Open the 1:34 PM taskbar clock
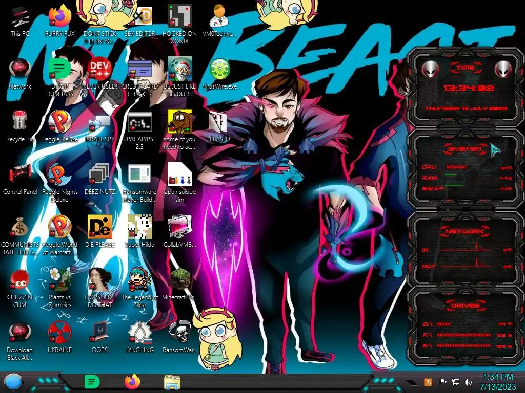Screen dimensions: 525x393 498,382
